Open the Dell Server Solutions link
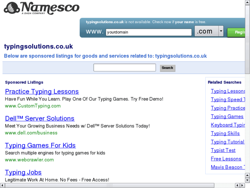The image size is (250, 188). click(40, 118)
